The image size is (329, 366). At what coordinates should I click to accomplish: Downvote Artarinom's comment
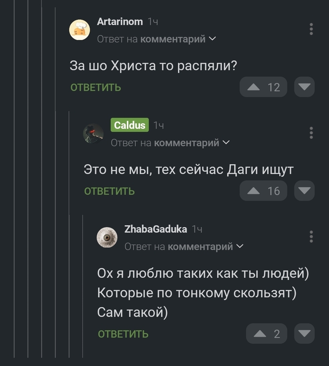305,87
